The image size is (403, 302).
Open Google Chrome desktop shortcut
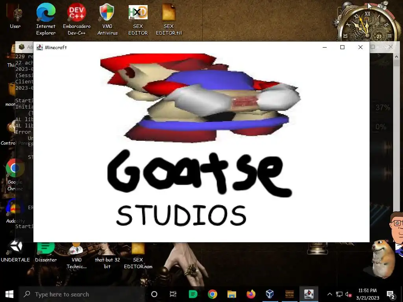[x=15, y=175]
